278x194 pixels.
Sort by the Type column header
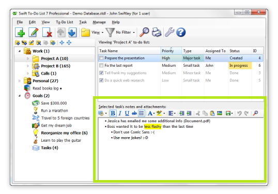point(193,51)
